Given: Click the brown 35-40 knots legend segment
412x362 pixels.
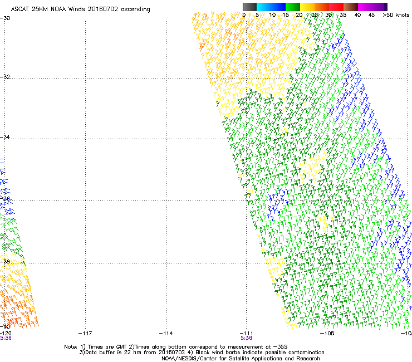Looking at the screenshot, I should pos(351,7).
